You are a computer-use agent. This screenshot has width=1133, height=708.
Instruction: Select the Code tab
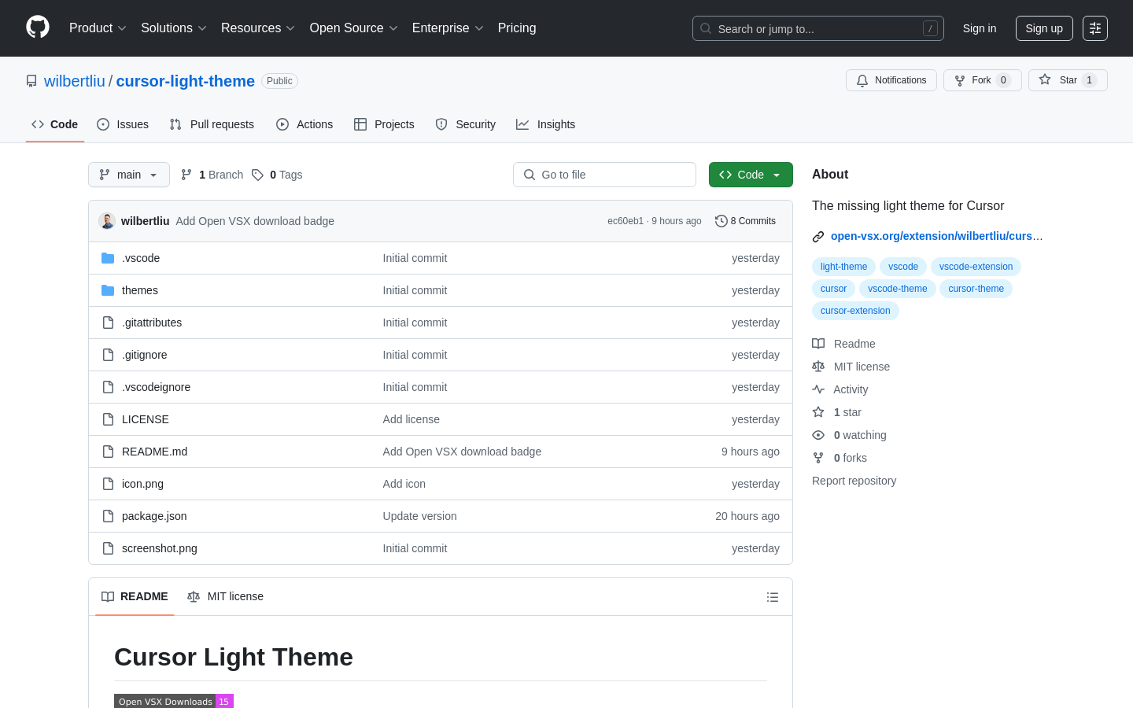(x=55, y=124)
